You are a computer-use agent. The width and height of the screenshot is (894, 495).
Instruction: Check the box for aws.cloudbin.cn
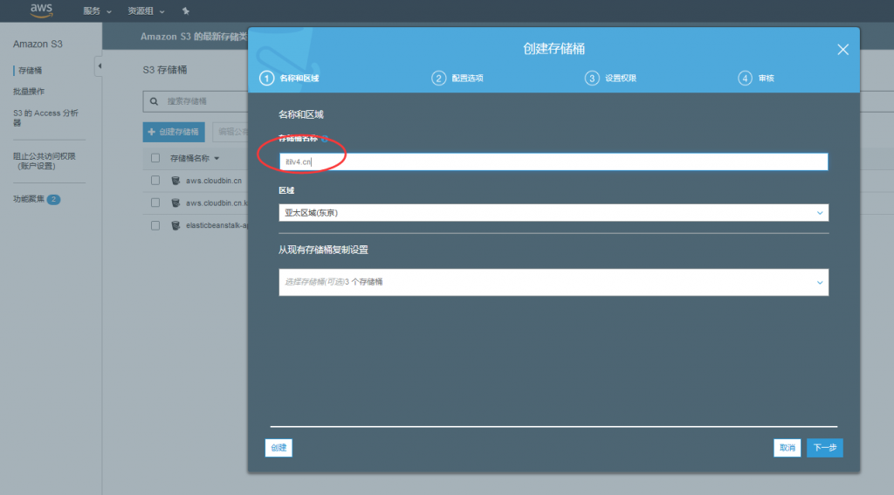coord(155,180)
